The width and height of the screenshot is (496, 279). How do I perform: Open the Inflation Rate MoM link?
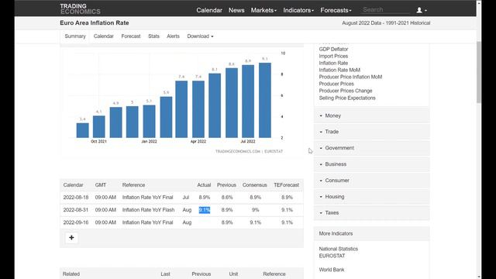pos(339,70)
